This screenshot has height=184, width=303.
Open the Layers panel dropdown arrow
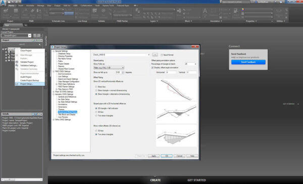pyautogui.click(x=157, y=21)
